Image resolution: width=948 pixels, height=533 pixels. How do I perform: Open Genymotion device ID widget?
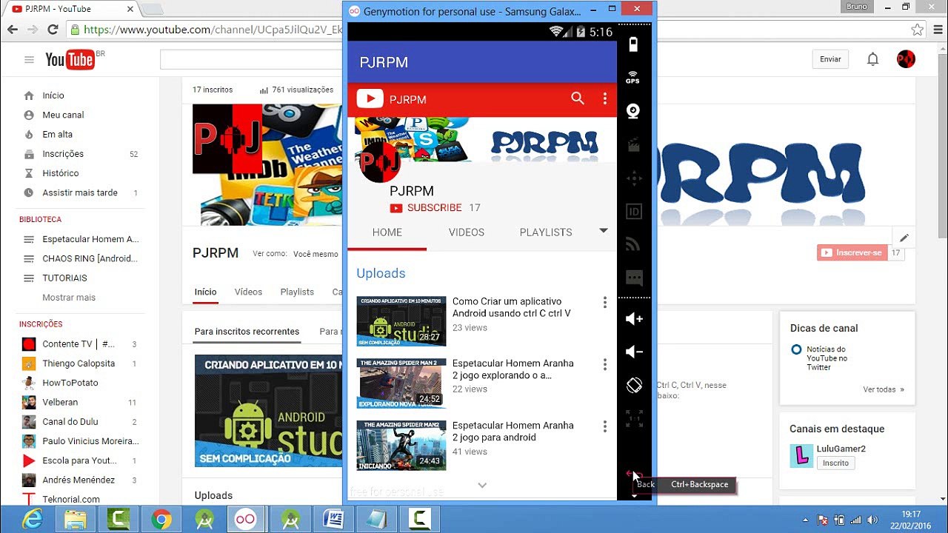click(x=633, y=212)
